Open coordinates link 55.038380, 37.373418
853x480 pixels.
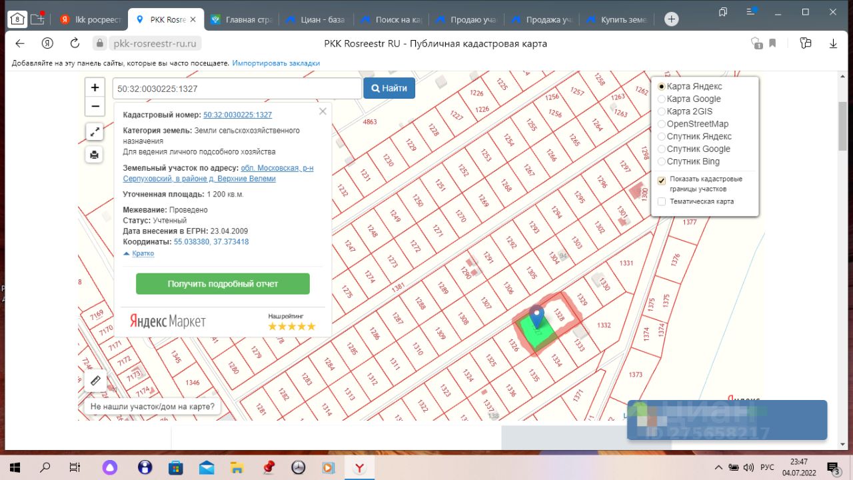pyautogui.click(x=211, y=241)
